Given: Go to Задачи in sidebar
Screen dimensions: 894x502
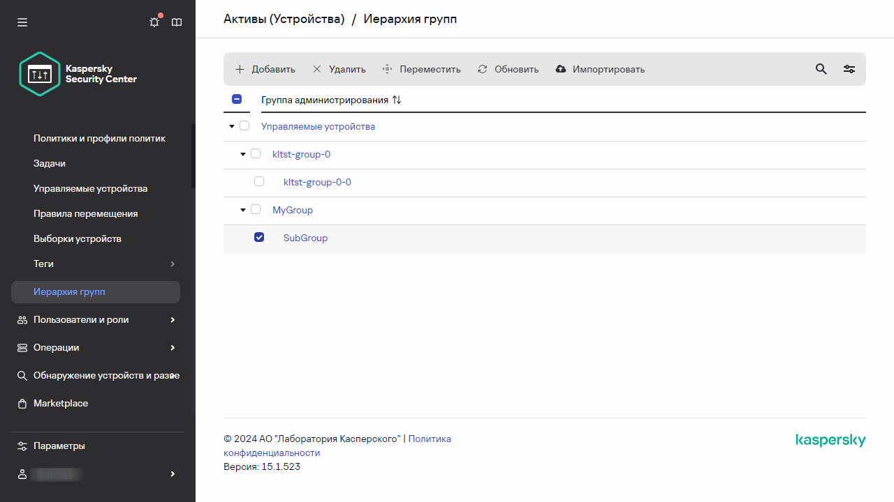Looking at the screenshot, I should click(x=50, y=163).
